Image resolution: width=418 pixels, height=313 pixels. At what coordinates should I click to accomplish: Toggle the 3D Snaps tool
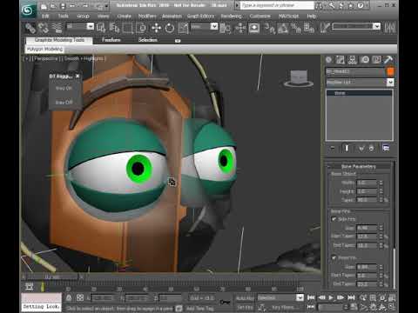tap(269, 28)
